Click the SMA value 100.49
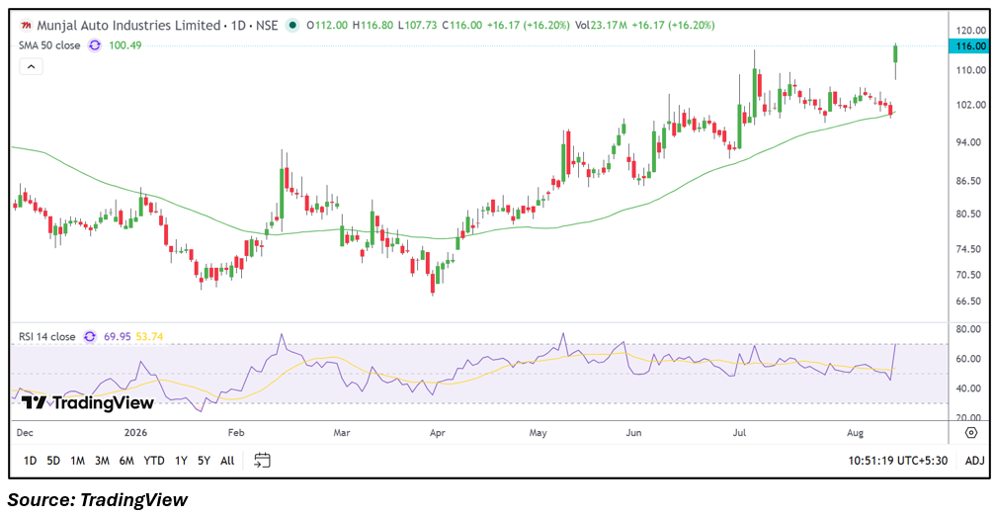 pyautogui.click(x=125, y=45)
